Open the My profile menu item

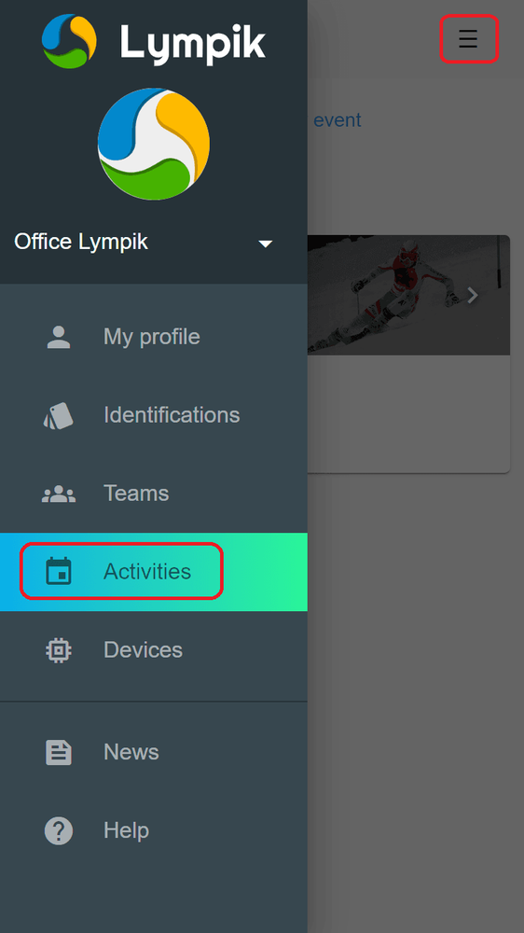pyautogui.click(x=154, y=337)
